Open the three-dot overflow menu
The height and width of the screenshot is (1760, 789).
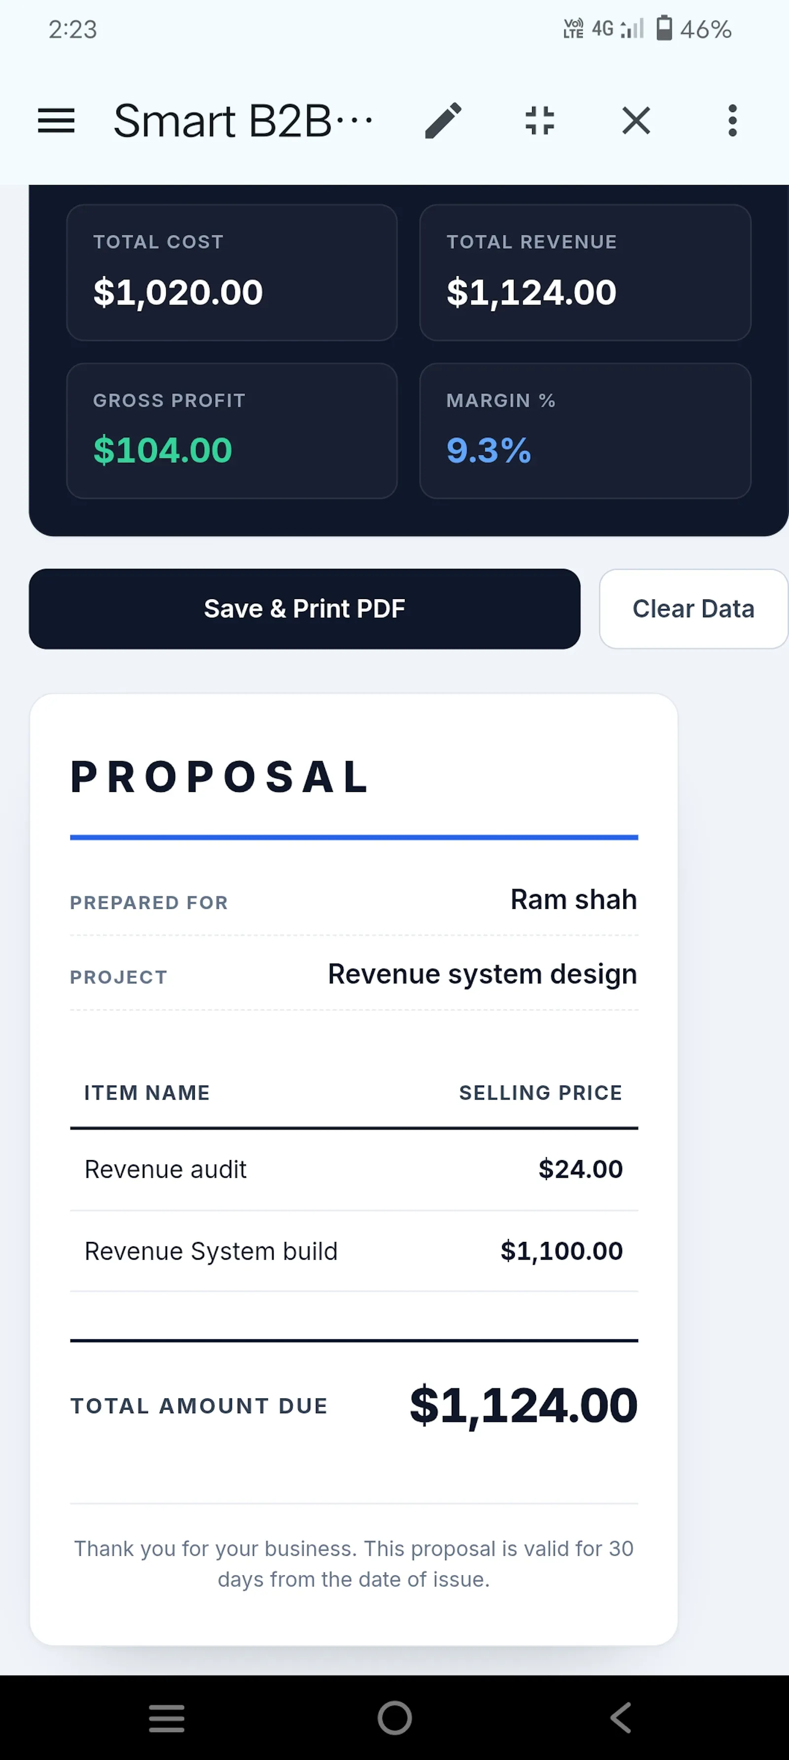click(732, 121)
